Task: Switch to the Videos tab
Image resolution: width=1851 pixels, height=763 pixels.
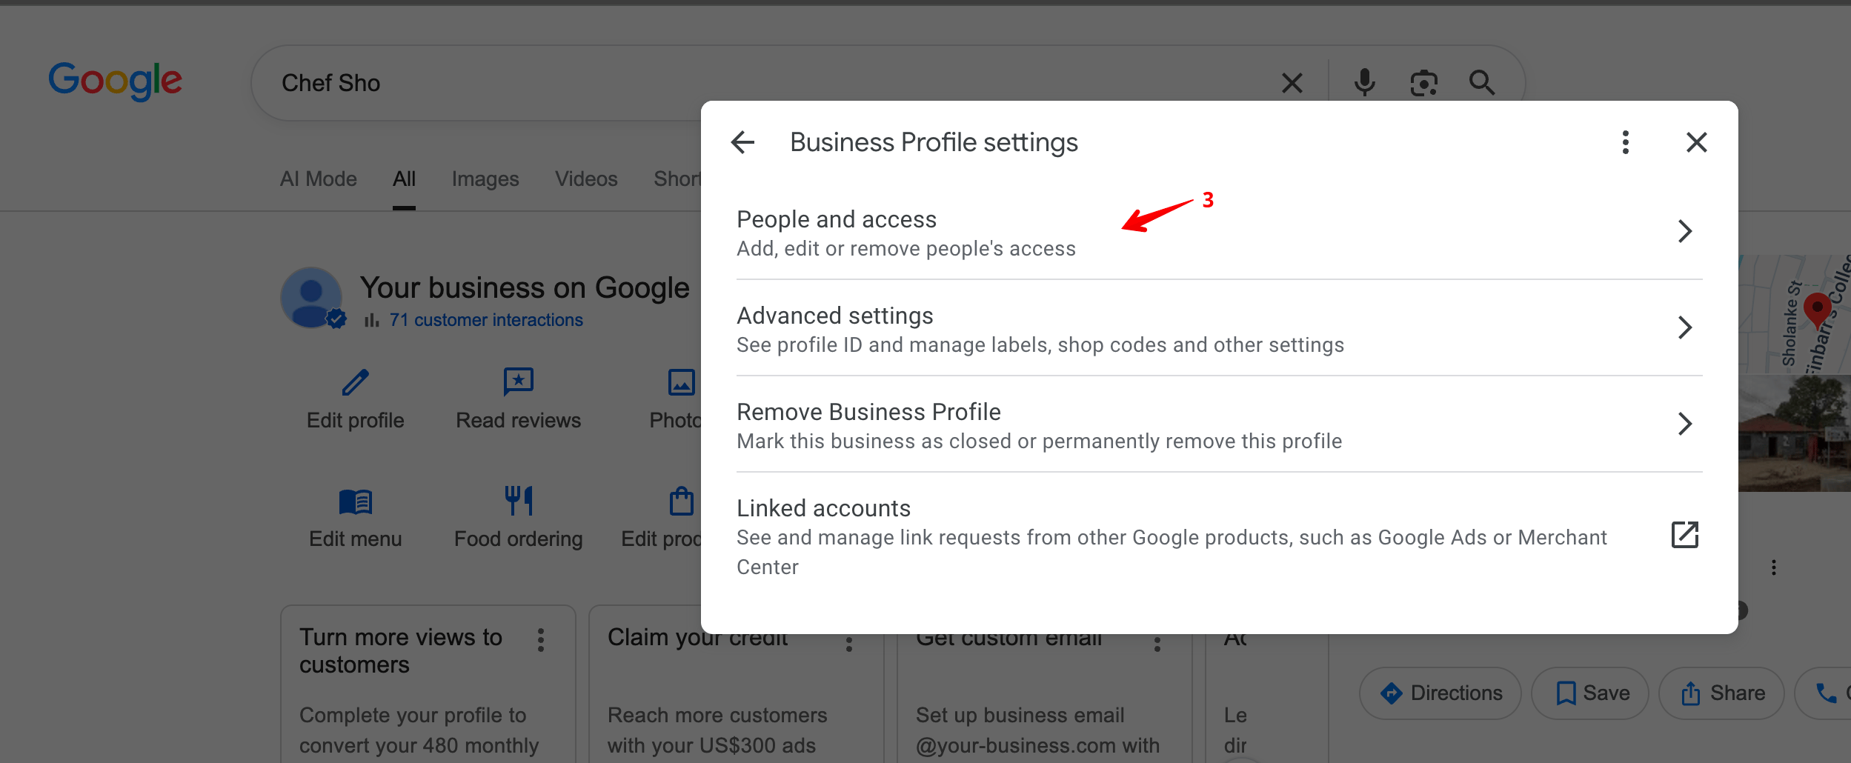Action: tap(586, 179)
